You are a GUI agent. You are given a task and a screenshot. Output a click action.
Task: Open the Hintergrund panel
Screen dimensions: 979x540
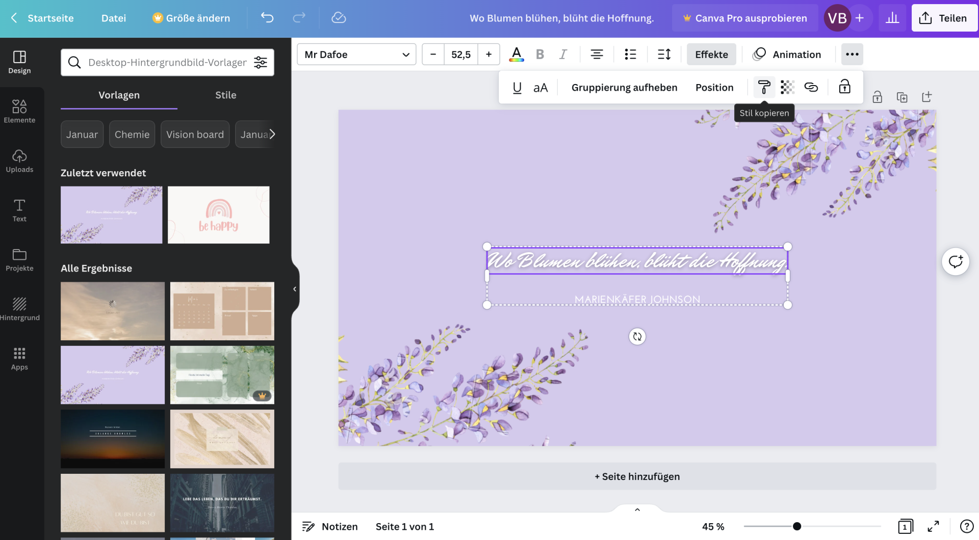pyautogui.click(x=19, y=308)
